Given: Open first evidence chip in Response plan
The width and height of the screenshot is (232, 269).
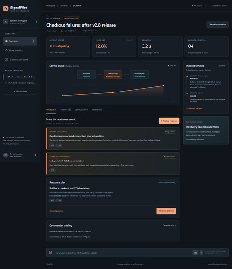Looking at the screenshot, I should click(52, 201).
